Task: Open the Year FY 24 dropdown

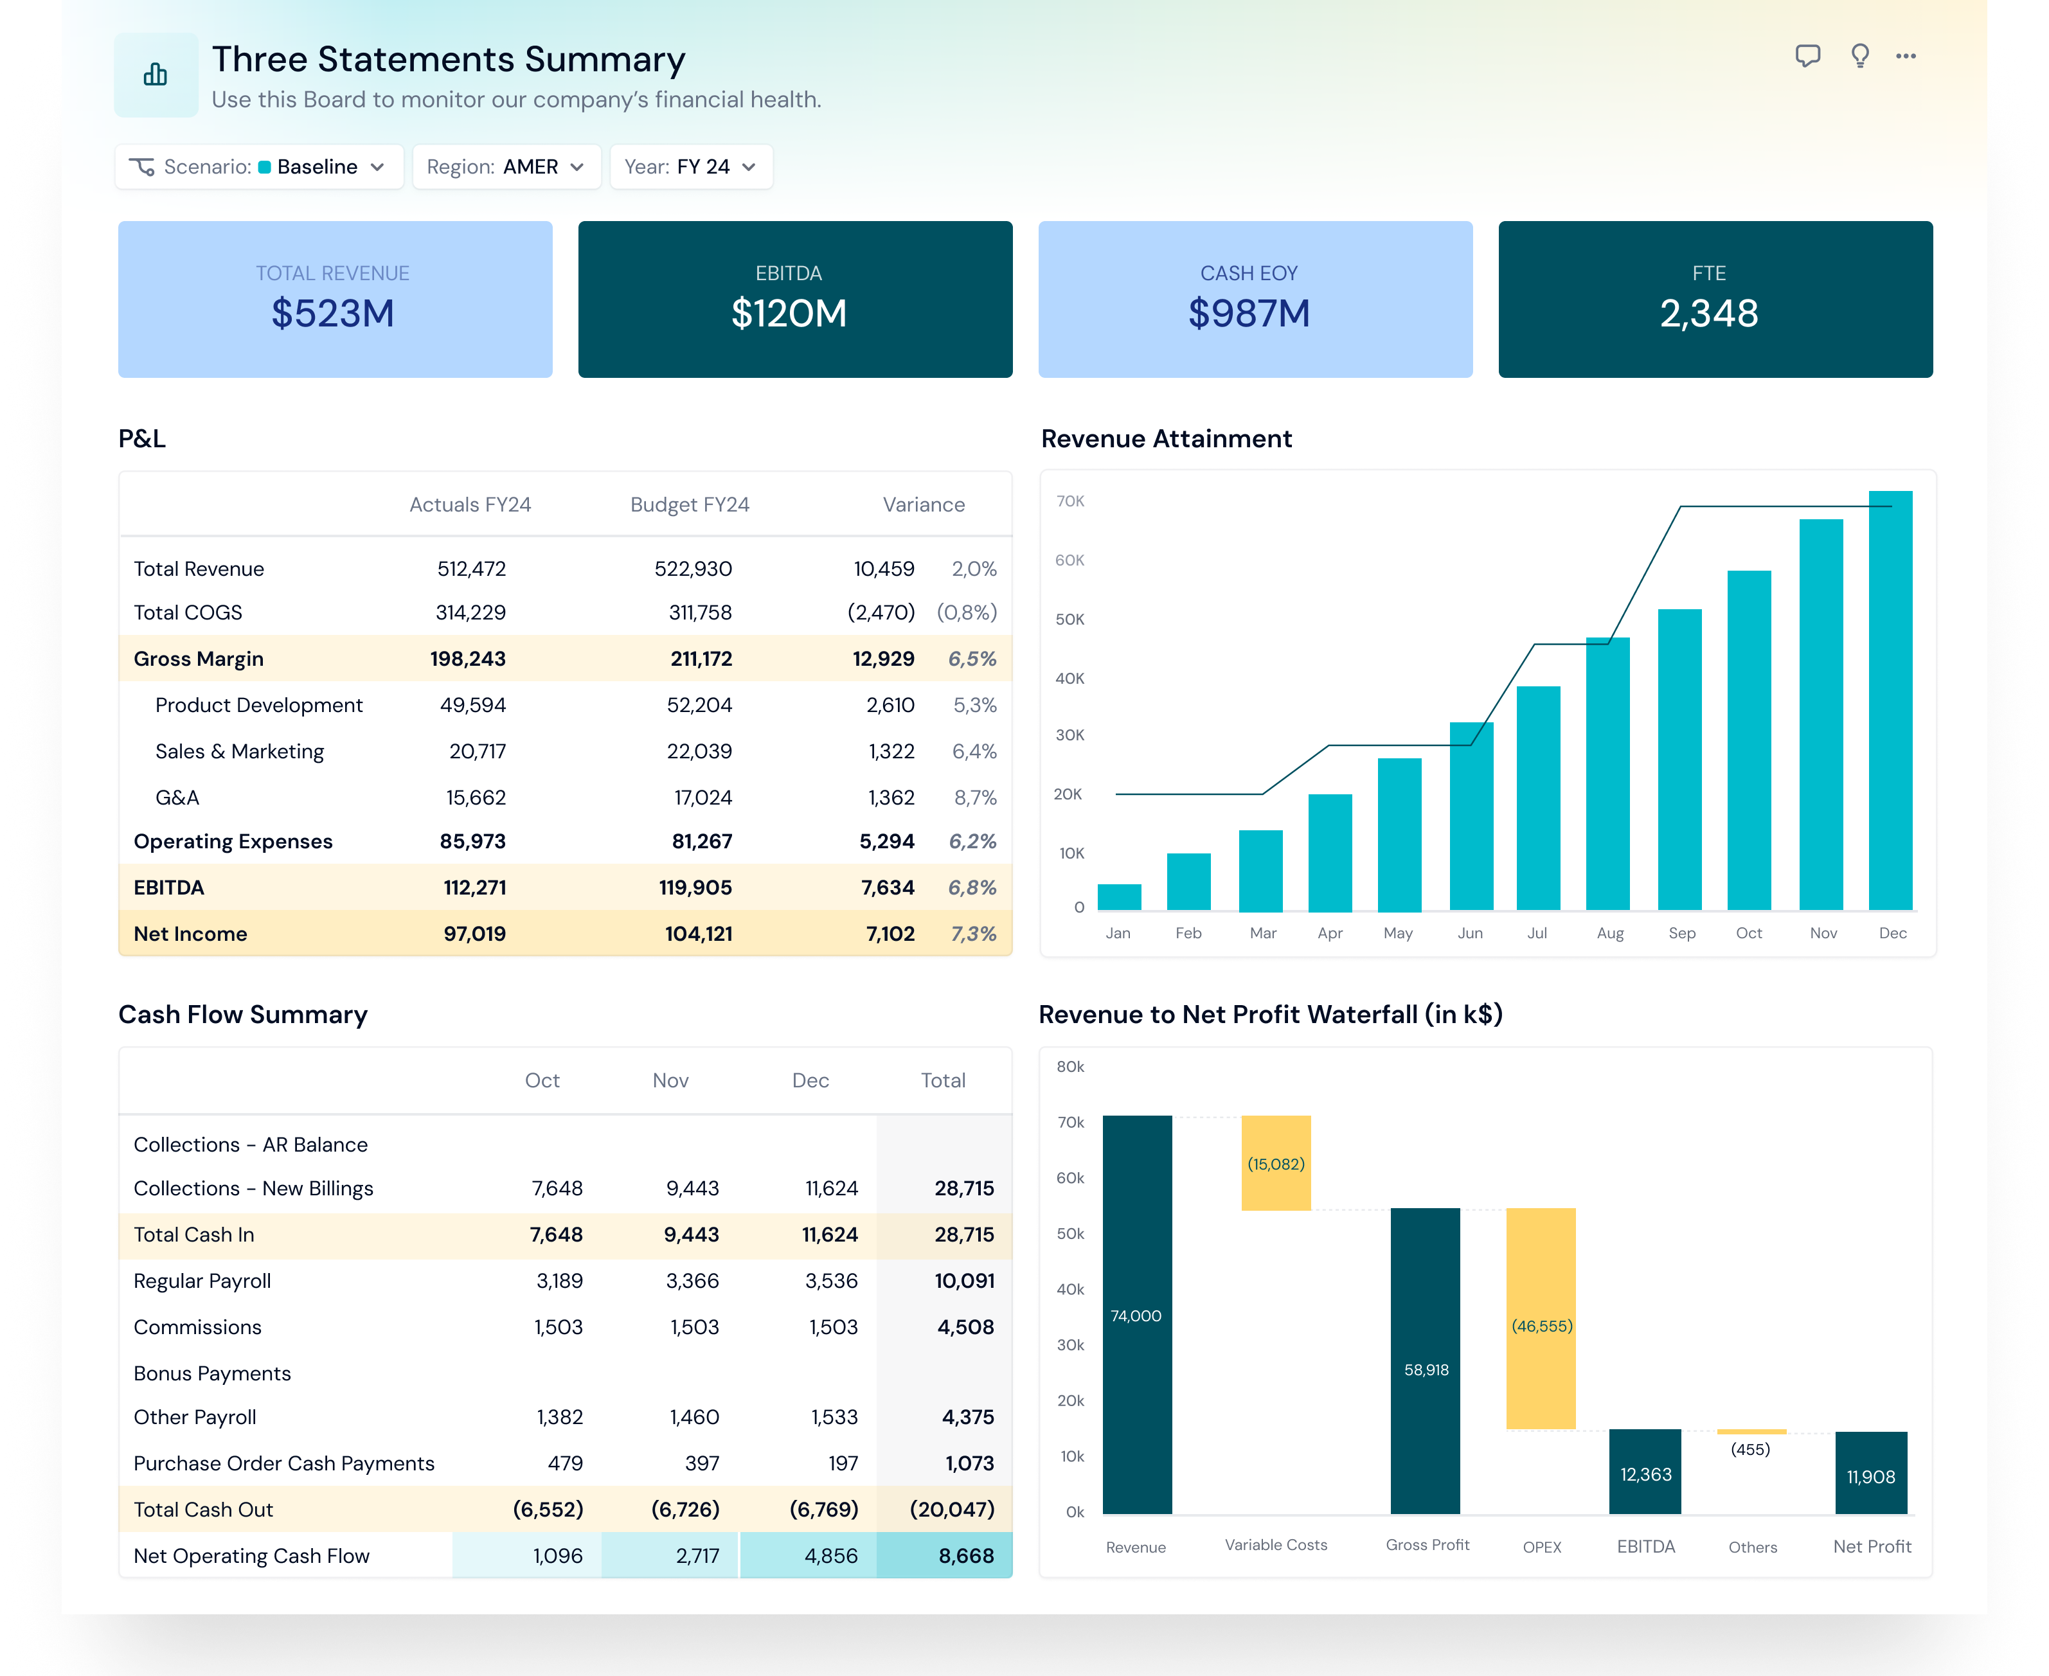Action: 690,167
